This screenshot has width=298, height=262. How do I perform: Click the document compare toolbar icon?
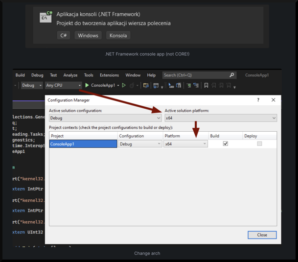point(179,85)
